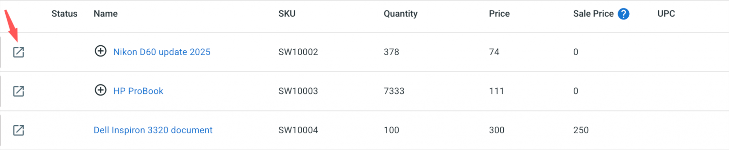This screenshot has width=729, height=150.
Task: Open HP ProBook product link
Action: [138, 91]
